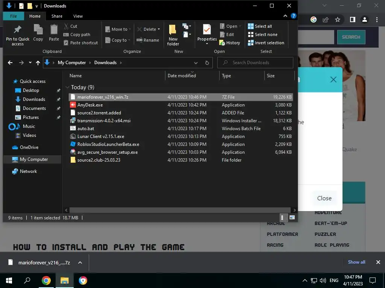Select auto.bat file
The height and width of the screenshot is (288, 385).
tap(180, 128)
